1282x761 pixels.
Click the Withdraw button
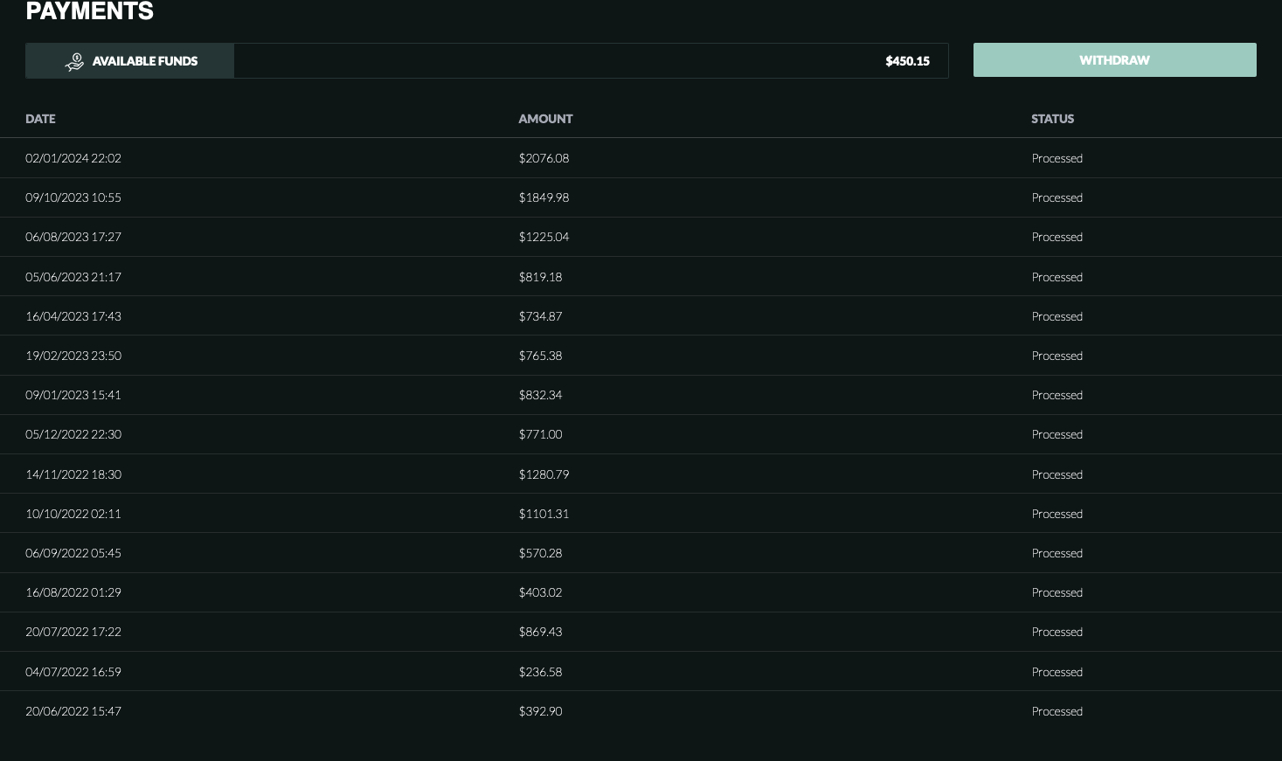point(1114,60)
